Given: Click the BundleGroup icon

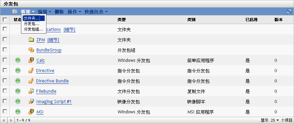Looking at the screenshot, I should 31,50.
